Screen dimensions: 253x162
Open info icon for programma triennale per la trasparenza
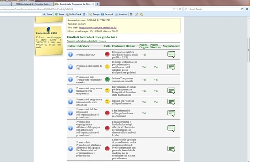click(x=70, y=90)
